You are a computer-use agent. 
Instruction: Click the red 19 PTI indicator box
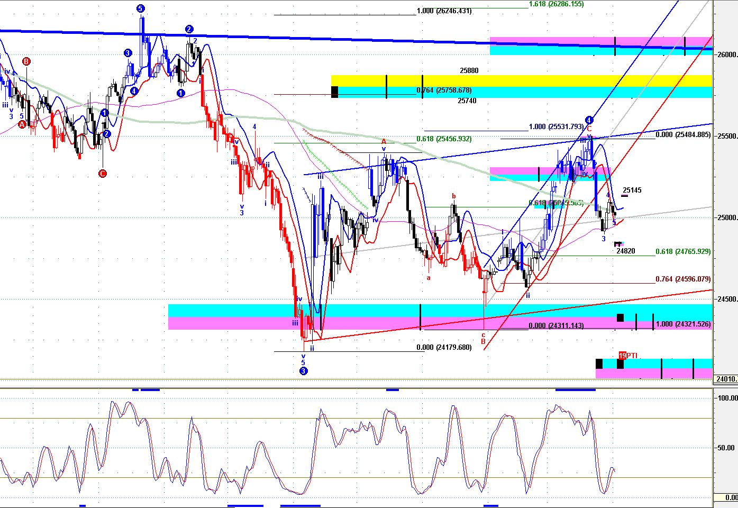tap(623, 356)
